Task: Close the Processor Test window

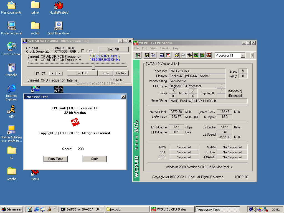Action: point(123,97)
